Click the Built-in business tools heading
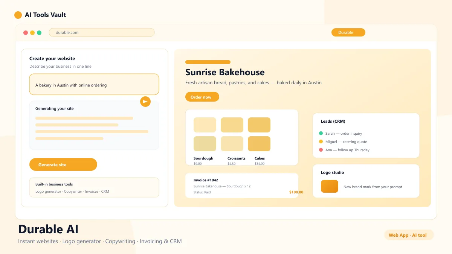This screenshot has width=452, height=254. tap(54, 184)
